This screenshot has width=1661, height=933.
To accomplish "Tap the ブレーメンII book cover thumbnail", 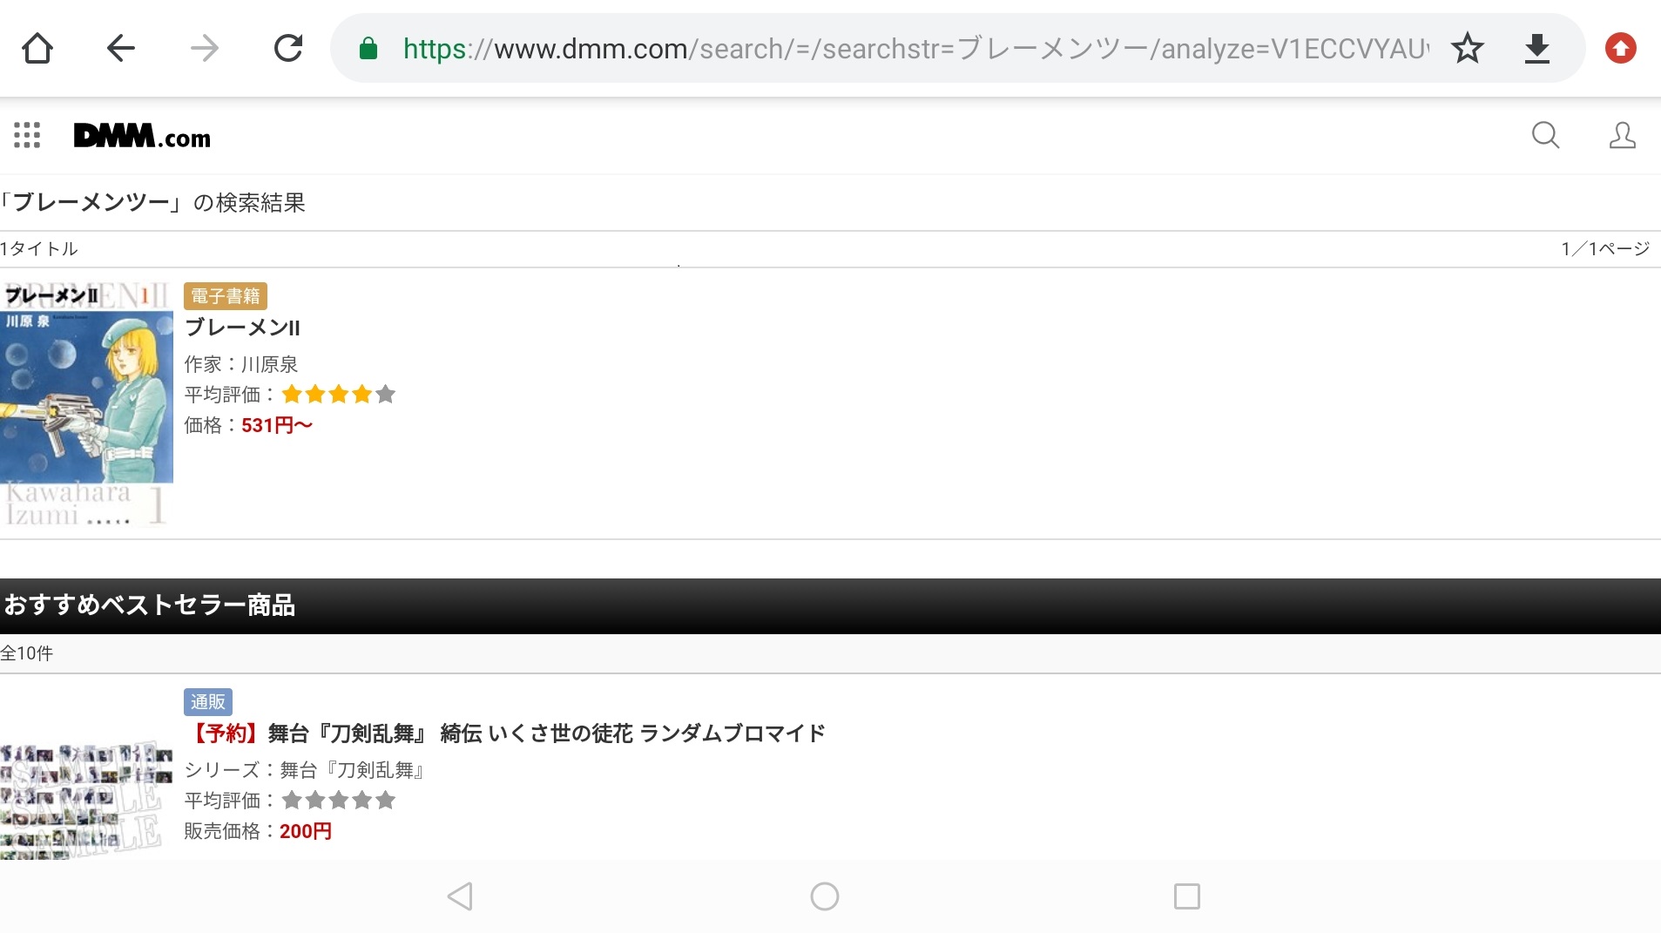I will tap(86, 403).
